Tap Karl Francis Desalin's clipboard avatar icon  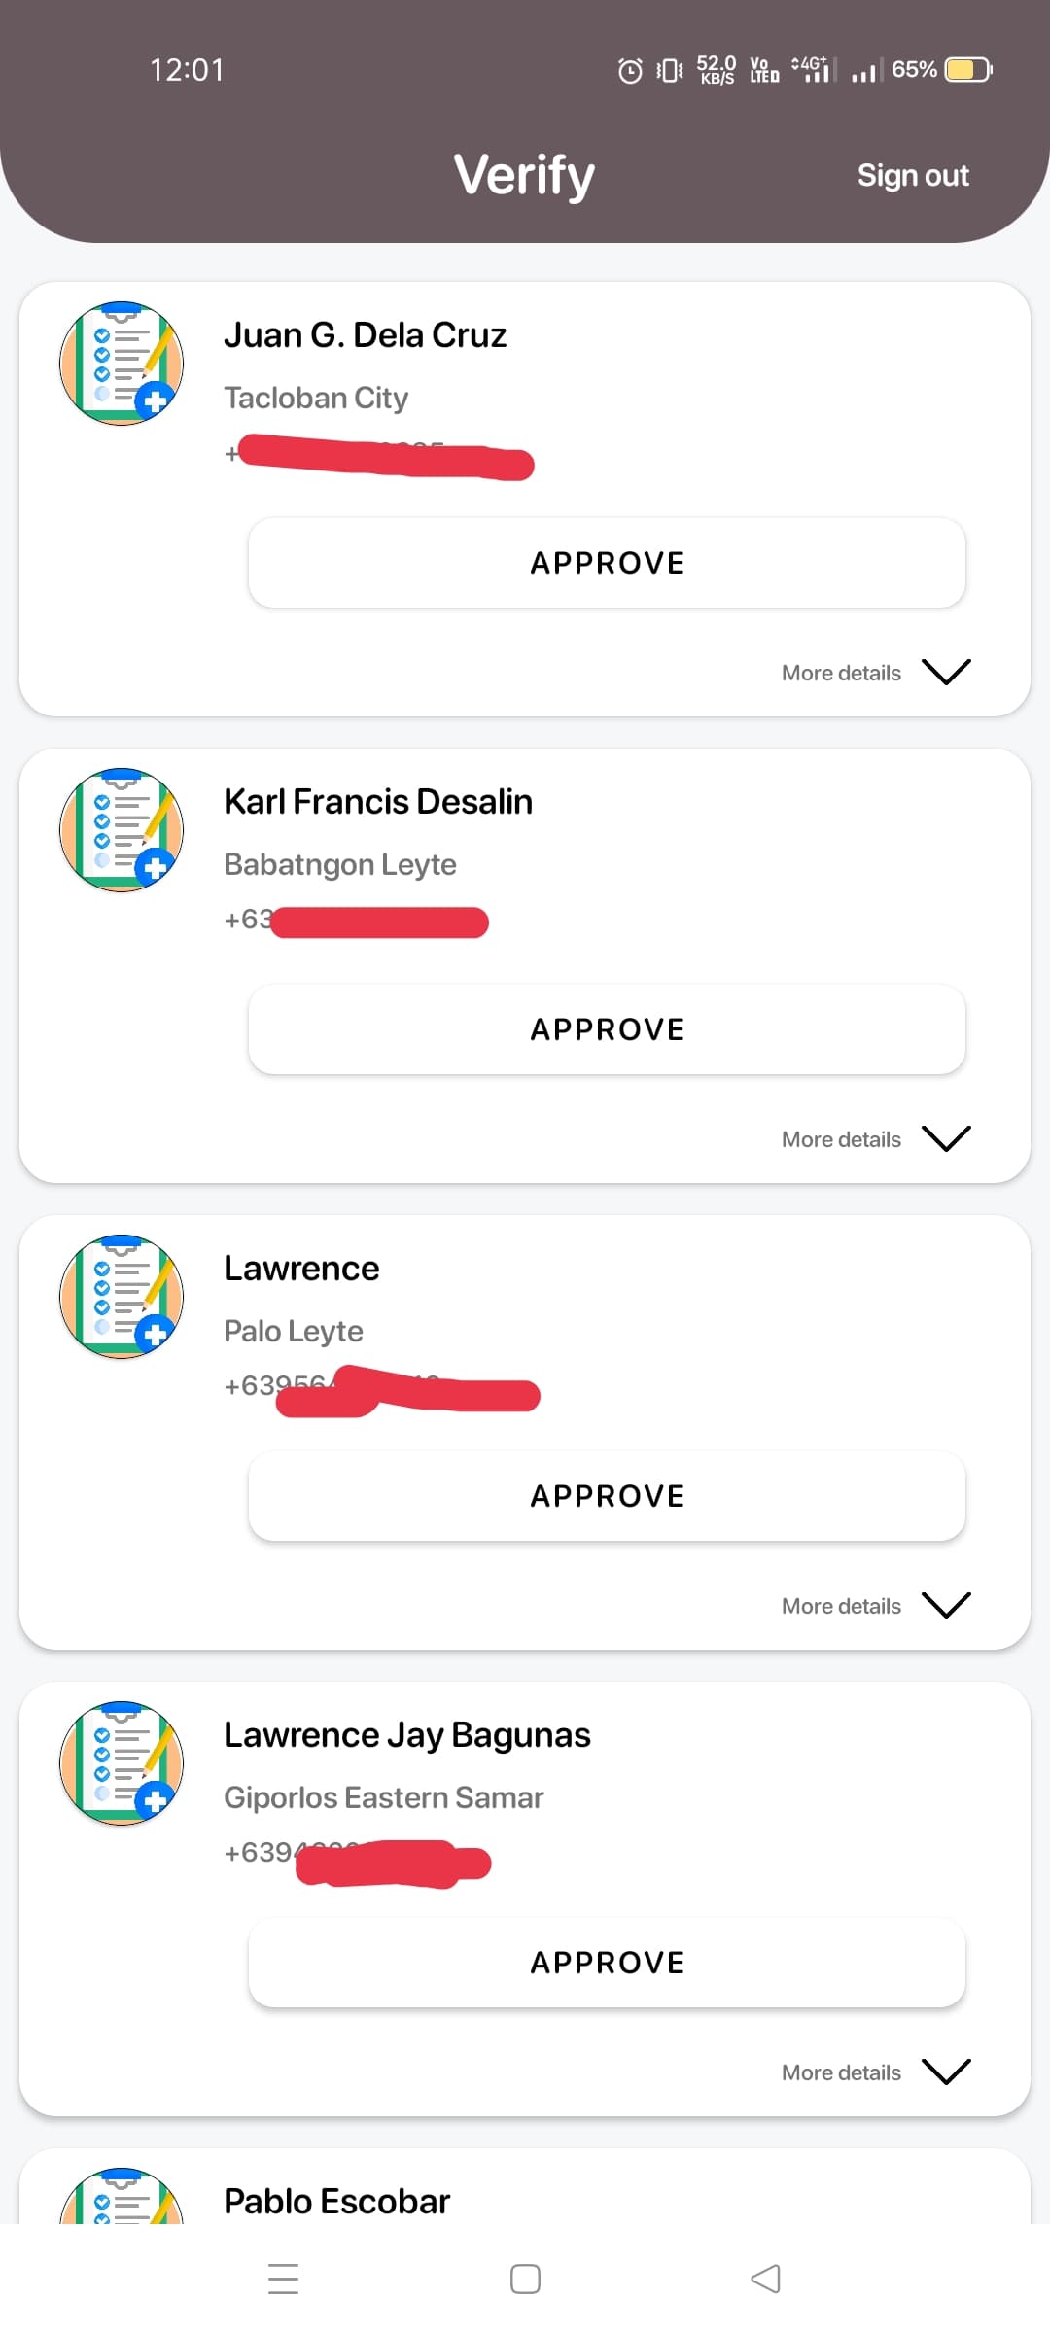point(122,830)
